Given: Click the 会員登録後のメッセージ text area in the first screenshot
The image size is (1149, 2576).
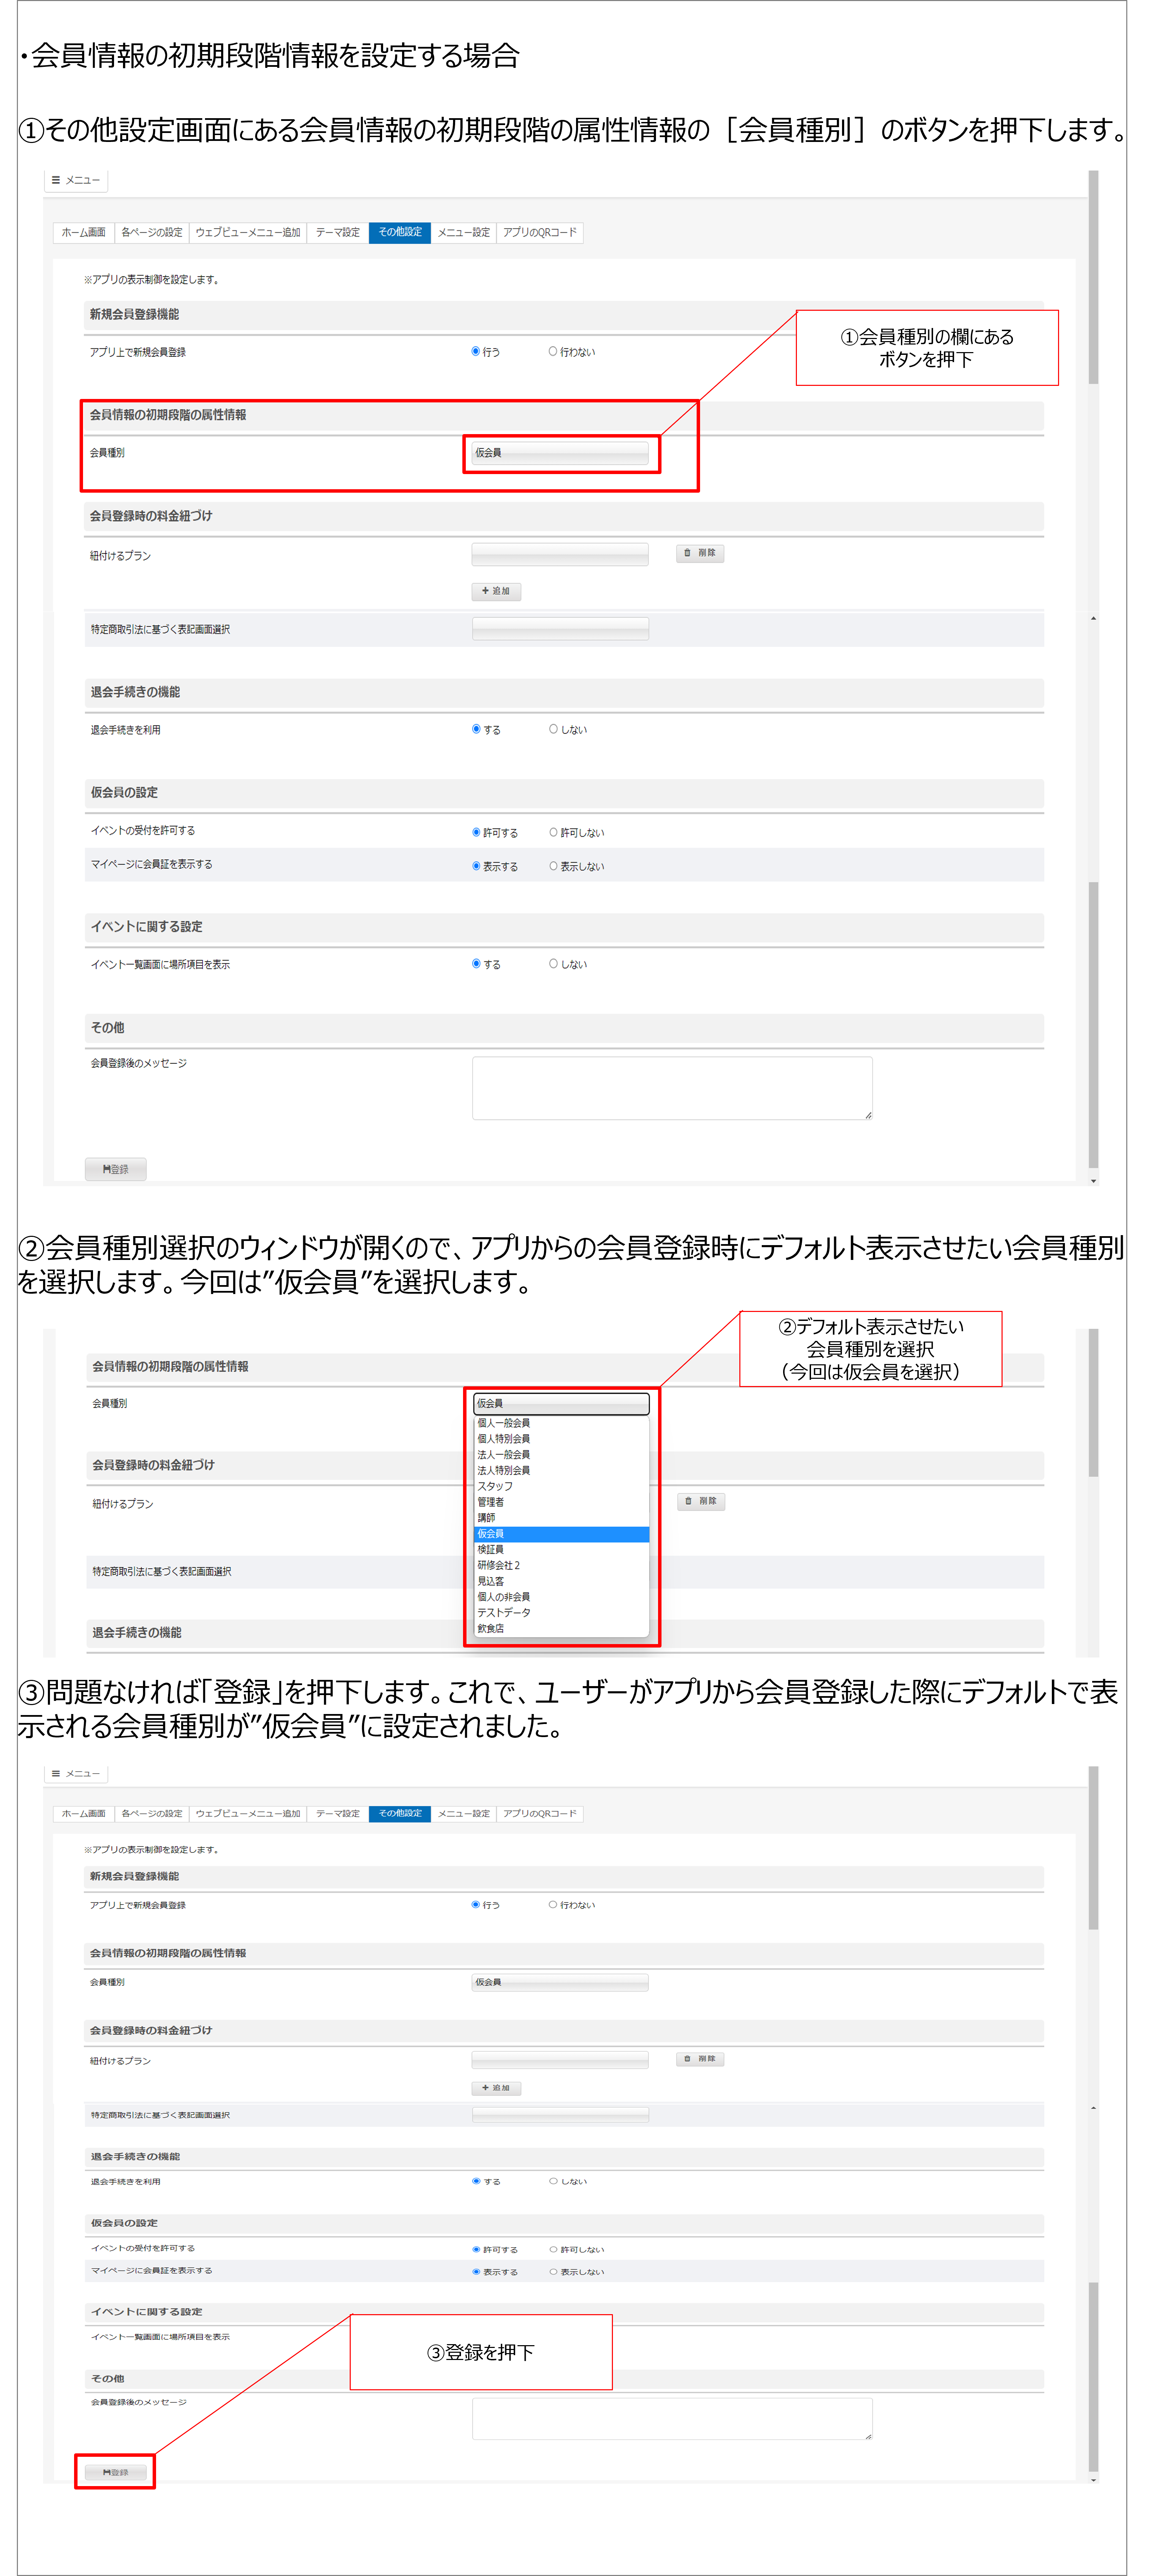Looking at the screenshot, I should (672, 1088).
